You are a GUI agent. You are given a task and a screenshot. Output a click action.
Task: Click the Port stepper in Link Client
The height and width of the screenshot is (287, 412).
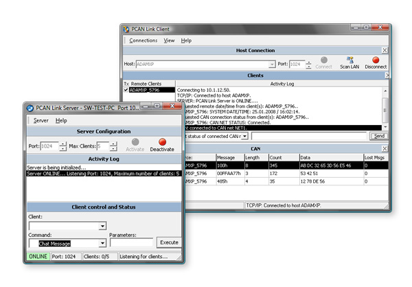tap(309, 65)
